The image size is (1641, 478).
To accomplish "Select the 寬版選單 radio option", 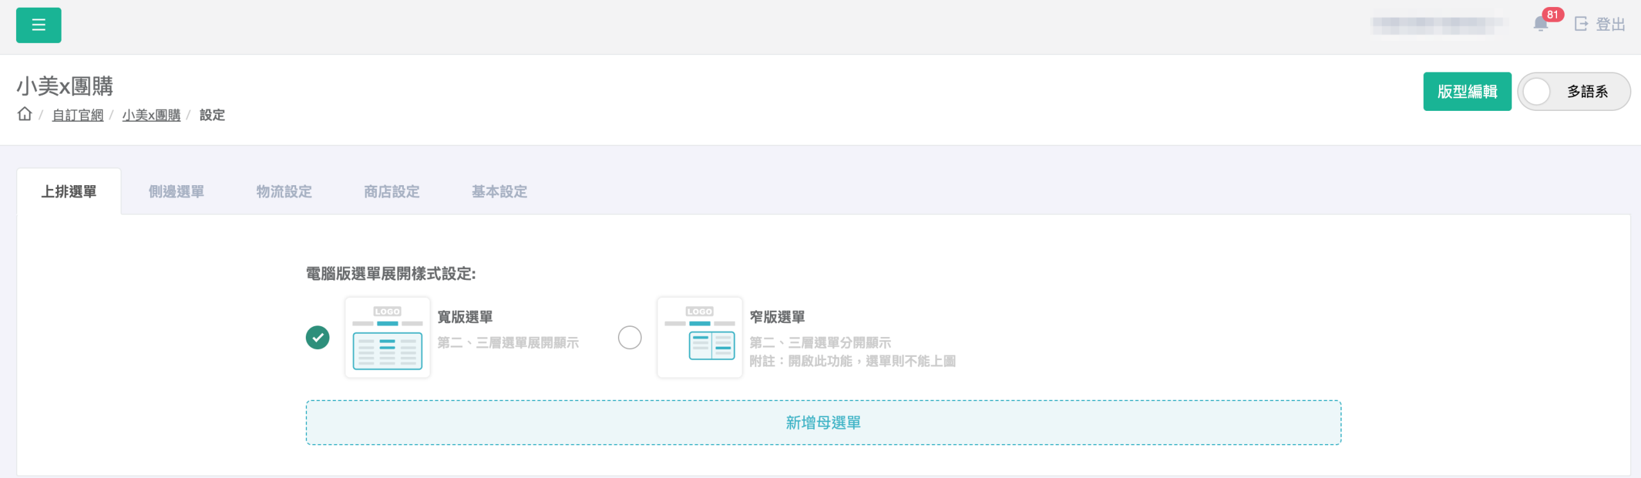I will pos(317,338).
